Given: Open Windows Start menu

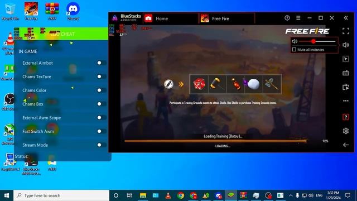Looking at the screenshot, I should (7, 195).
